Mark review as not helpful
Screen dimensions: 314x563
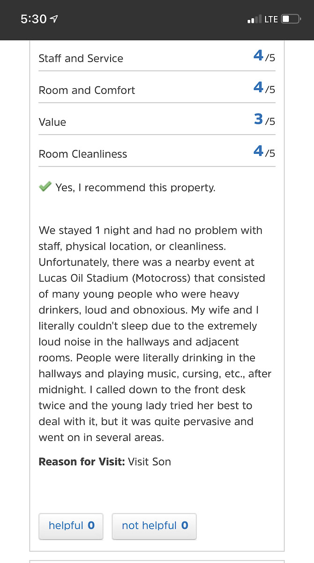(x=154, y=526)
